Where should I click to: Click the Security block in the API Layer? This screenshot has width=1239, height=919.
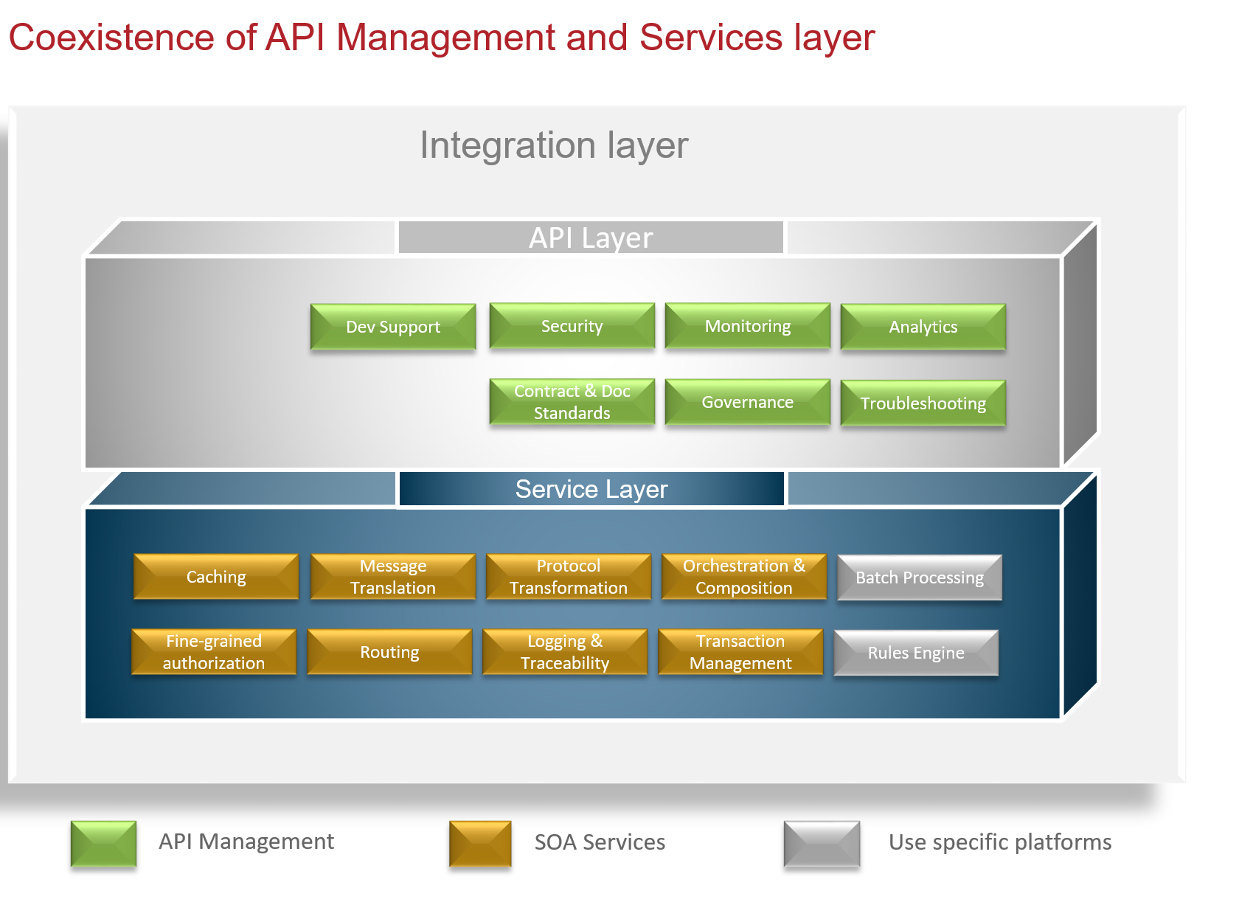pos(572,325)
